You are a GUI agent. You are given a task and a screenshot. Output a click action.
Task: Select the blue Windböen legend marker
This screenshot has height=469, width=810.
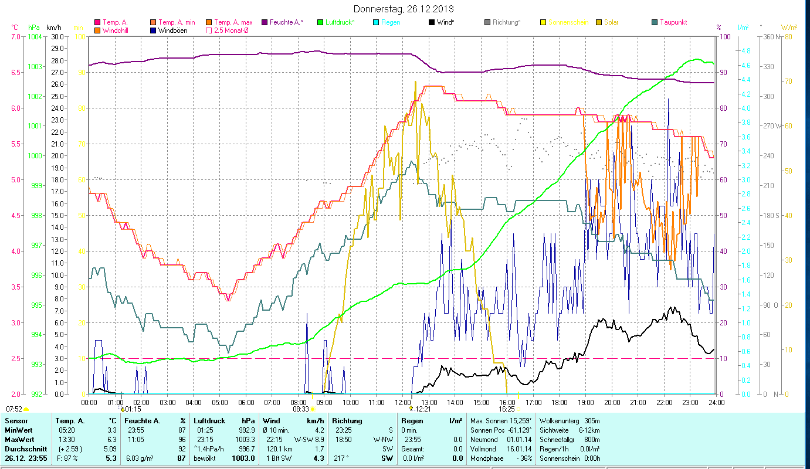click(154, 30)
